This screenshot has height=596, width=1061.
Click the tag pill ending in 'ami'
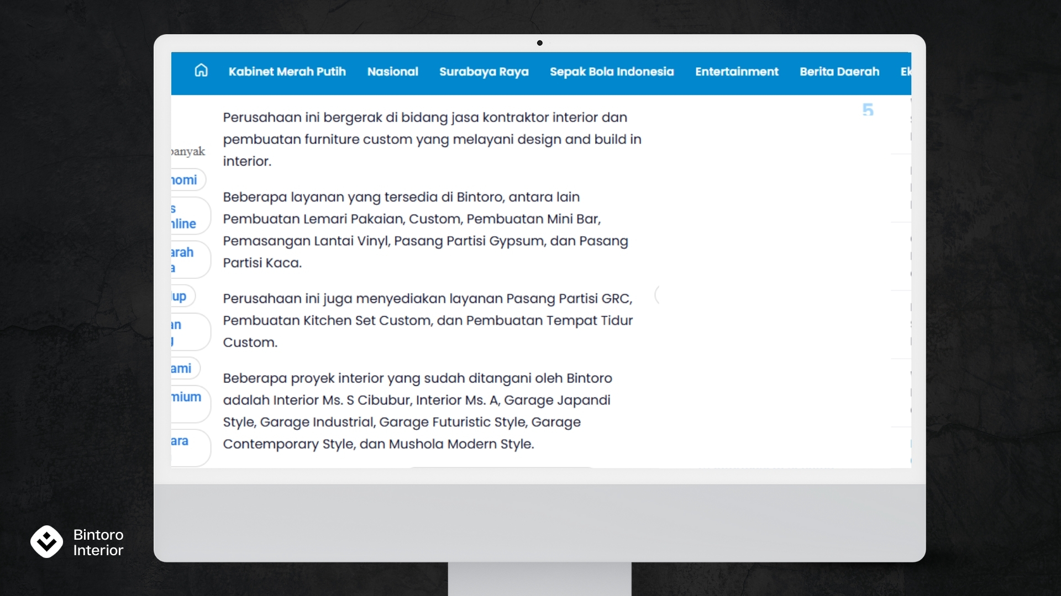[183, 368]
